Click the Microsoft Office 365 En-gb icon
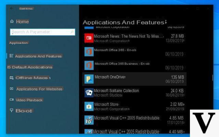This screenshot has width=219, height=137. (x=89, y=52)
